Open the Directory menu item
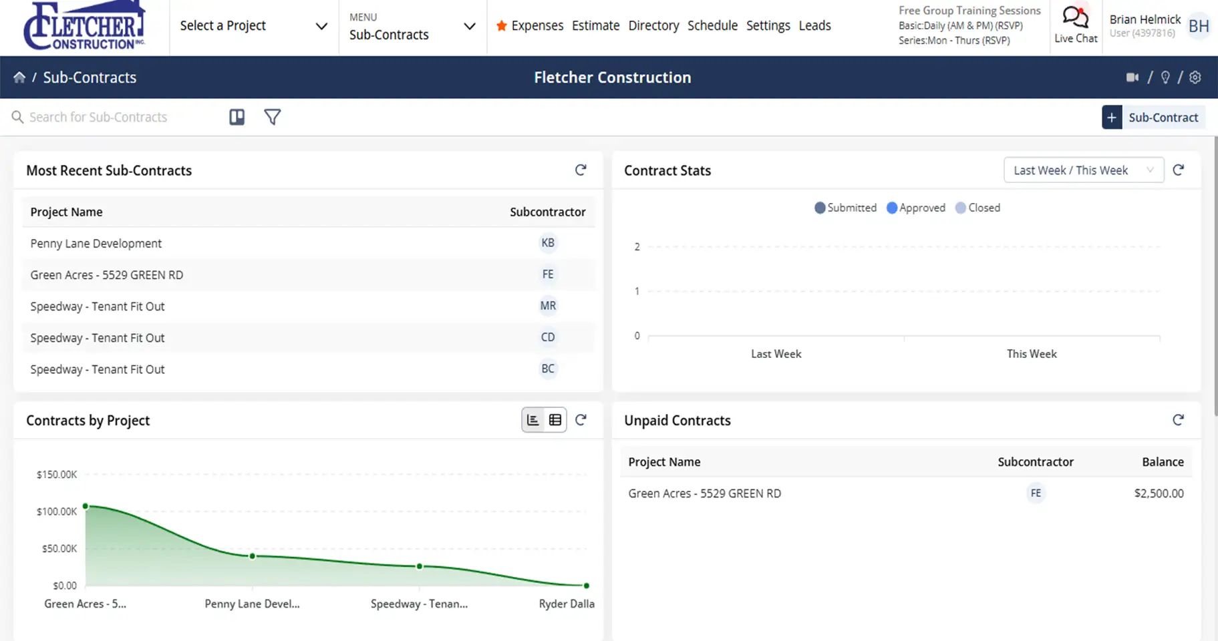 [653, 26]
